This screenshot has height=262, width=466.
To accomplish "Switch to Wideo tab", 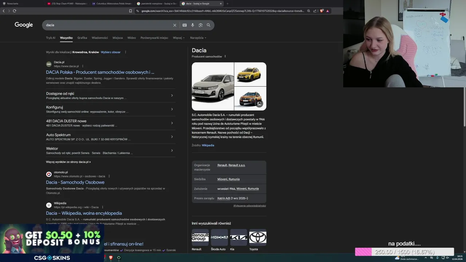I will (131, 38).
